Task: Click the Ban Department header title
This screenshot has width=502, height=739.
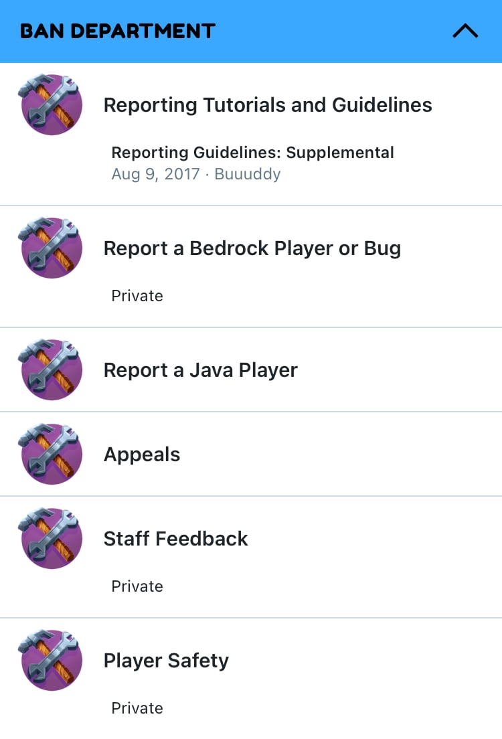Action: (117, 31)
